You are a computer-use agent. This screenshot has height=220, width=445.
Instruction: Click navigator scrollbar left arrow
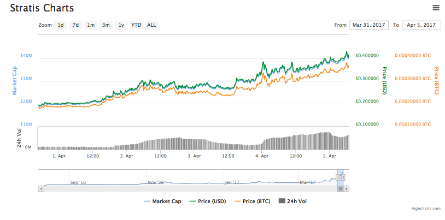pos(41,188)
